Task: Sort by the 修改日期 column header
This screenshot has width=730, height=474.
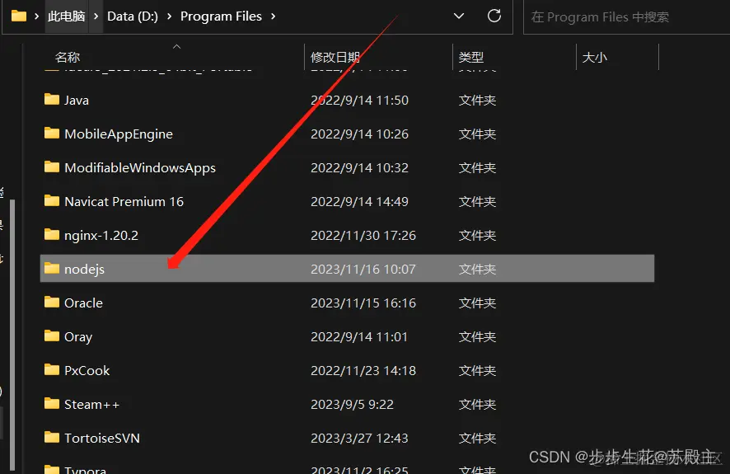Action: click(x=335, y=57)
